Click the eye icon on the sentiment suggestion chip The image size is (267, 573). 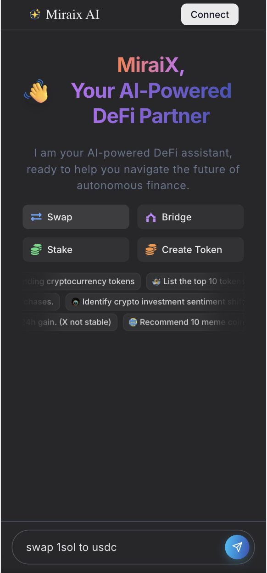76,302
